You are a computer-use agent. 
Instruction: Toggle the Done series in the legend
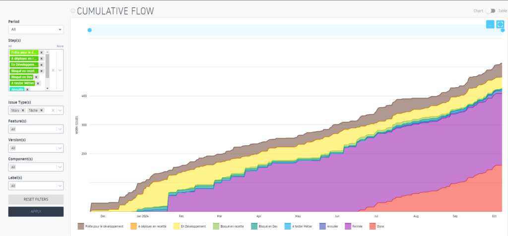coord(376,226)
